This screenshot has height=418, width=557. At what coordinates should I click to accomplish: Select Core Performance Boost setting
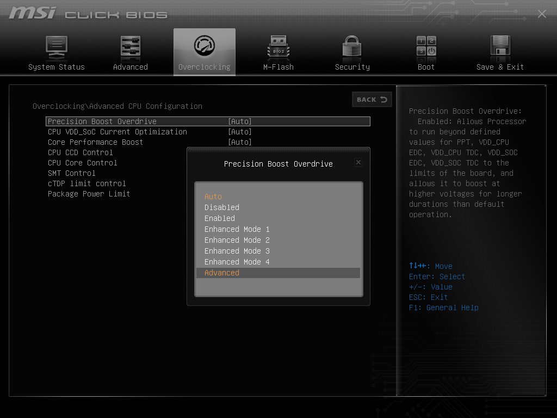95,142
